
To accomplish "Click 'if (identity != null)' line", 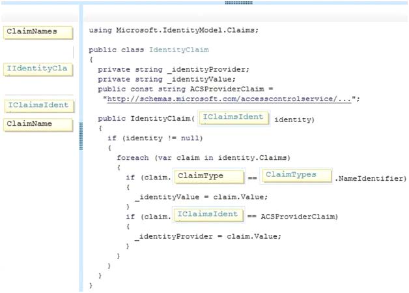I will pos(155,138).
